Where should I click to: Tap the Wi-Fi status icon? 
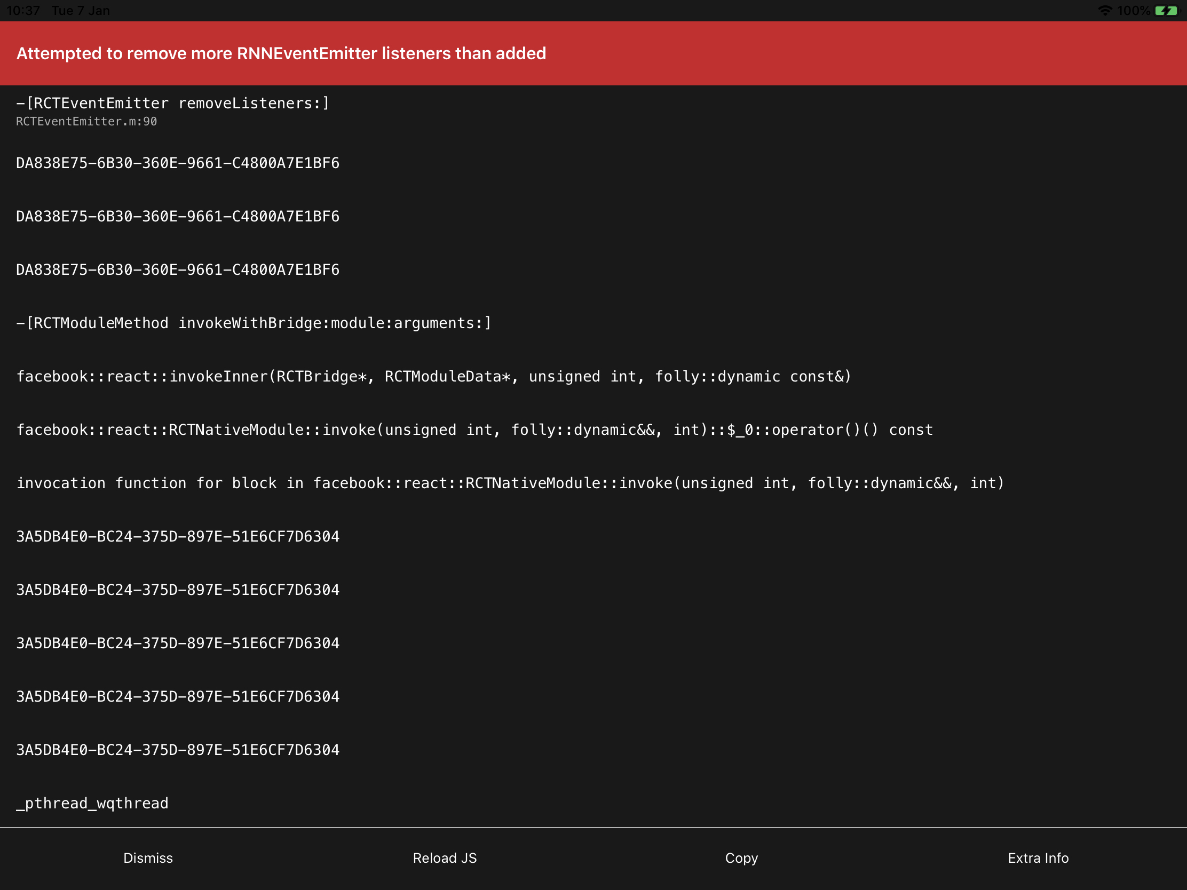click(x=1105, y=11)
